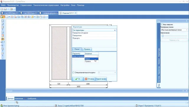Click the user icon beside Имя: Администратор

click(1, 106)
